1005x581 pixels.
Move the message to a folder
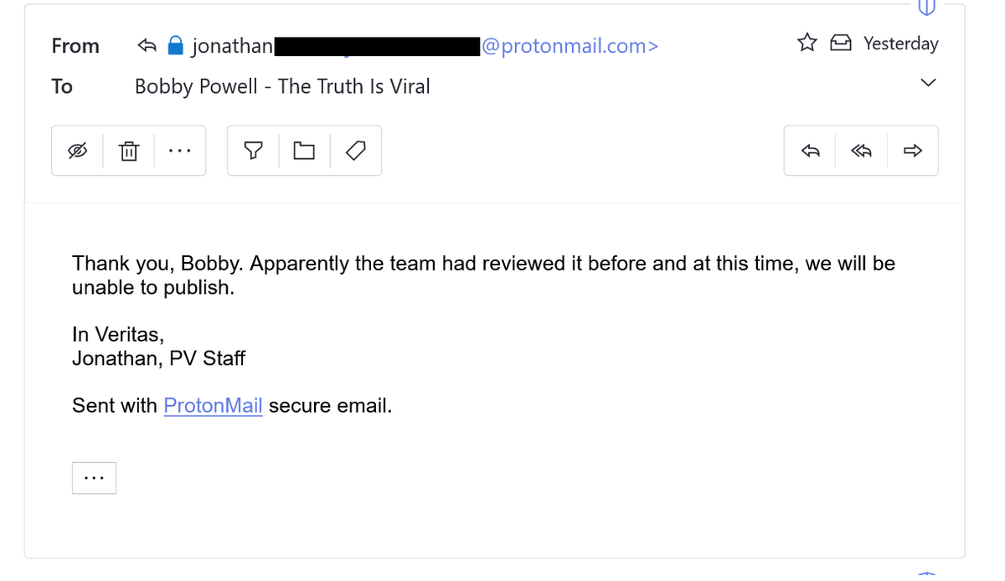pyautogui.click(x=304, y=151)
